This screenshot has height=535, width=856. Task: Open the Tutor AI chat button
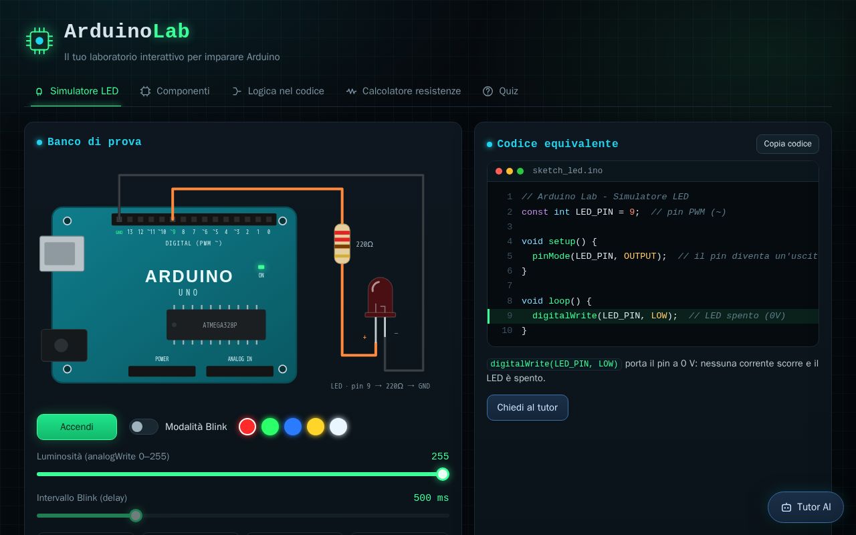click(806, 507)
